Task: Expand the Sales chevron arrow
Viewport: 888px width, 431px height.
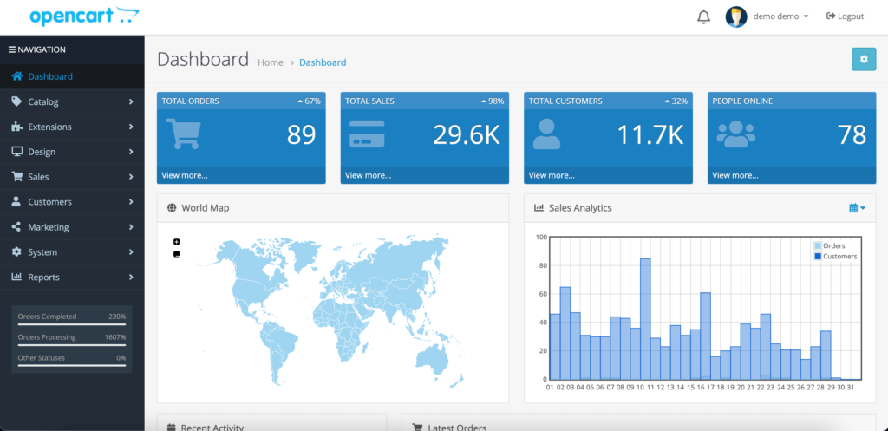Action: (x=131, y=177)
